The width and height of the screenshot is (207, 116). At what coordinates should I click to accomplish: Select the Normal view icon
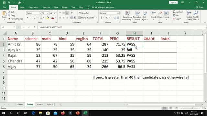pos(165,108)
